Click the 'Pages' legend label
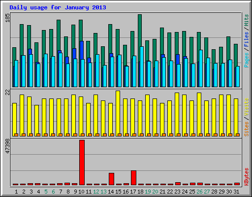This screenshot has height=197, width=252. pyautogui.click(x=247, y=60)
